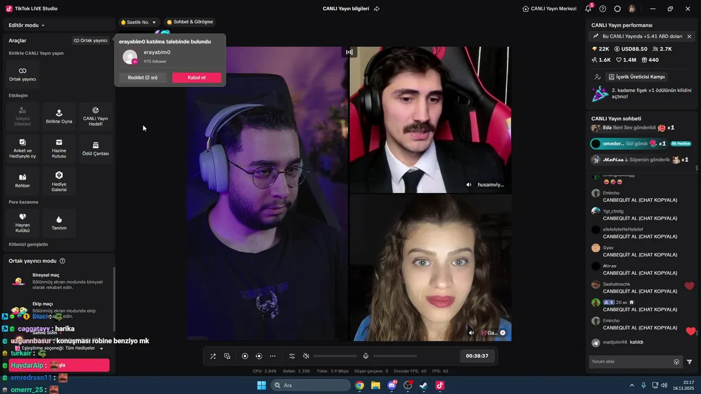Click the magic wand effects icon
Screen dimensions: 701x394
point(213,356)
